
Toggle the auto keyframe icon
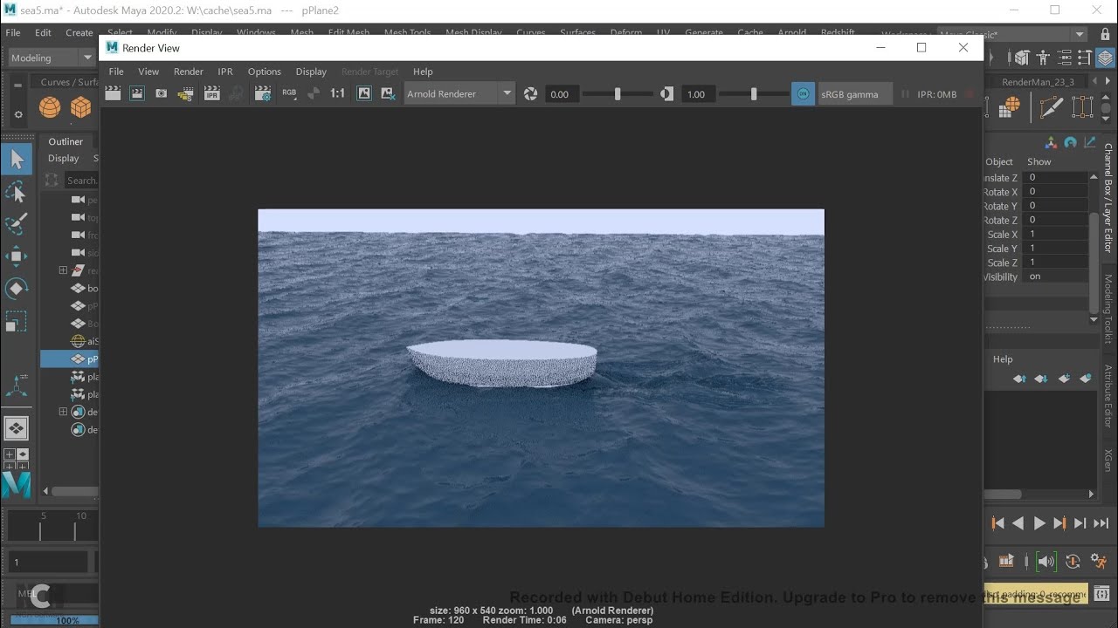(1073, 562)
